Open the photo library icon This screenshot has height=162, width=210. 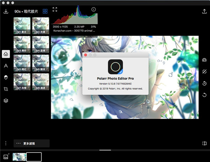tap(6, 157)
